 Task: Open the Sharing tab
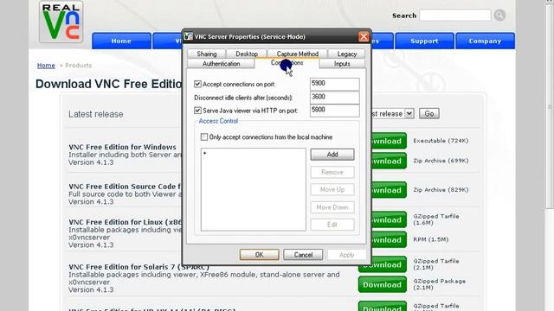pyautogui.click(x=207, y=54)
